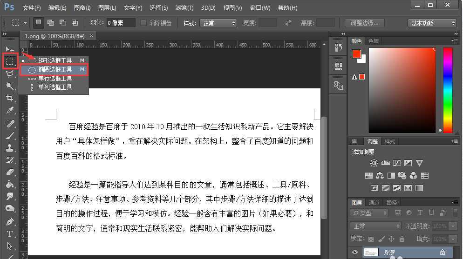Pick the Eyedropper tool
The width and height of the screenshot is (463, 259).
click(x=9, y=110)
